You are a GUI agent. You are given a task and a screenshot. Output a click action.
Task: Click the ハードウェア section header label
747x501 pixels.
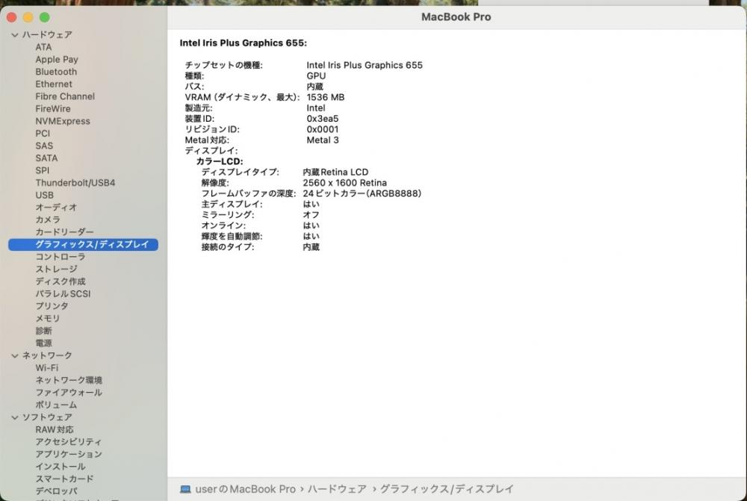pos(47,35)
